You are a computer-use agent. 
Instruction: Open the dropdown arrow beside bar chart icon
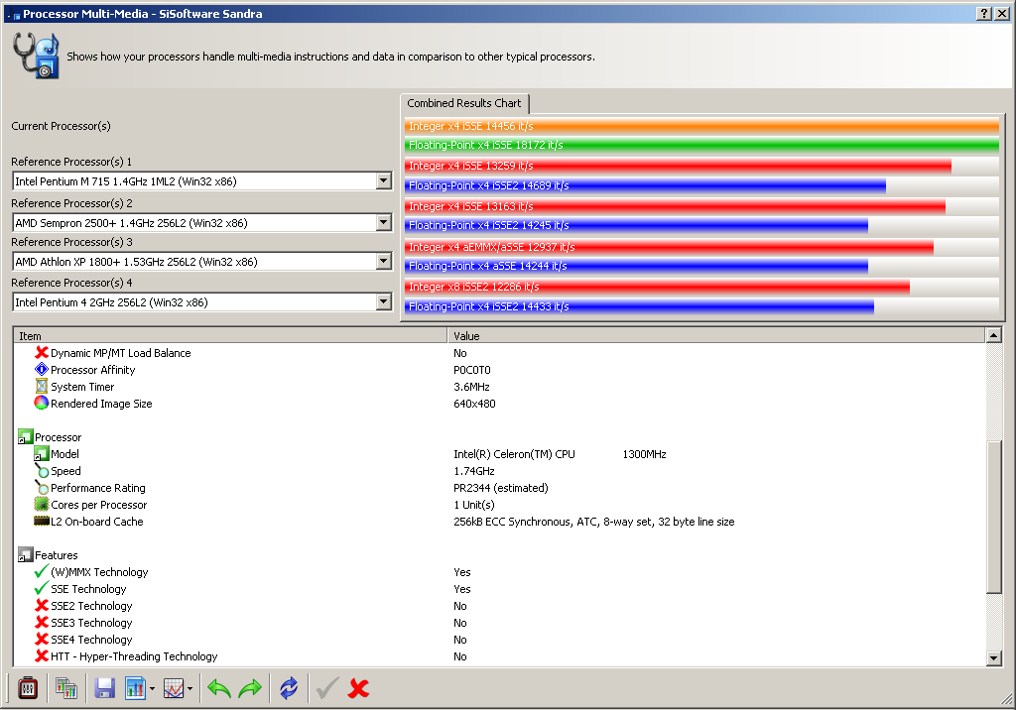point(152,688)
